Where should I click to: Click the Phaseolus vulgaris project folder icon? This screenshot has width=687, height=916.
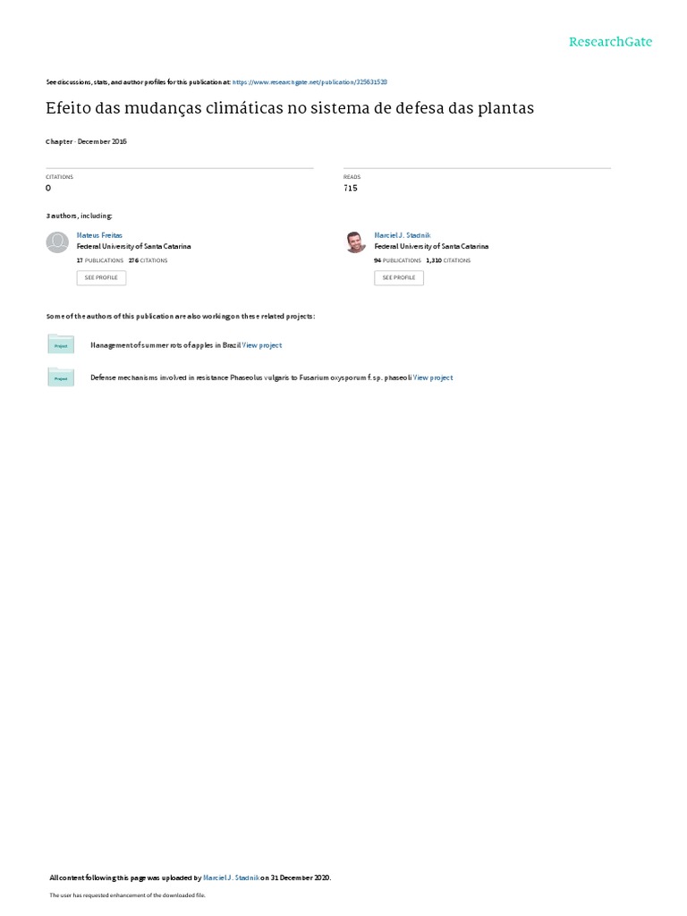61,377
